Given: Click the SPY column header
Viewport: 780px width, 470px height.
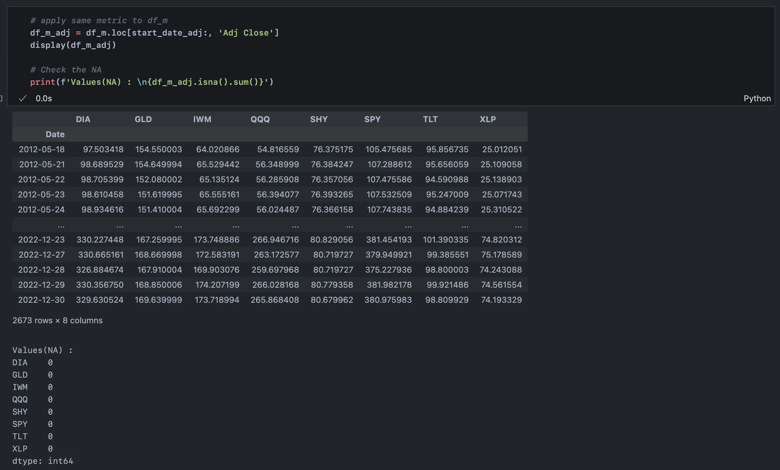Looking at the screenshot, I should click(x=372, y=119).
